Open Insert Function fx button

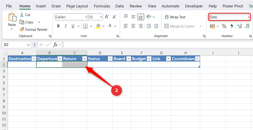[x=55, y=45]
